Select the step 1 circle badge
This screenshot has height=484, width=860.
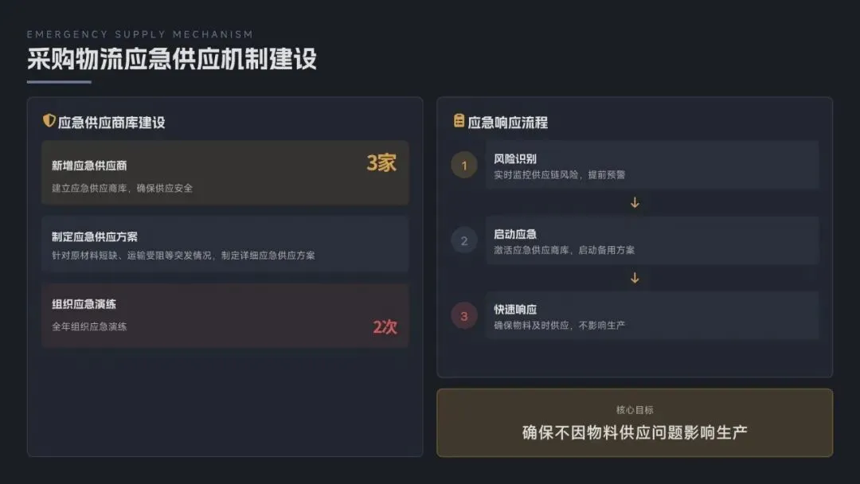[x=464, y=166]
